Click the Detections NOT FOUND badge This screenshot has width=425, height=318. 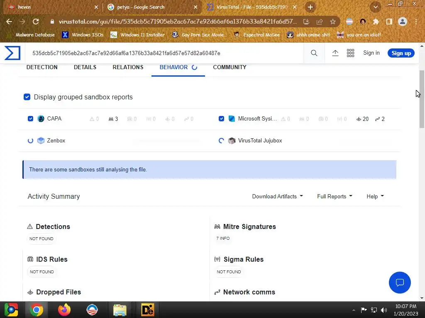tap(42, 239)
